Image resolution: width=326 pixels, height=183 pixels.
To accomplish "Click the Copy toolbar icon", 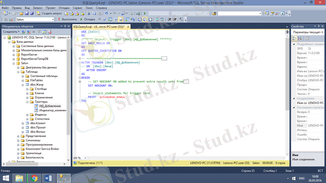I will [x=94, y=13].
